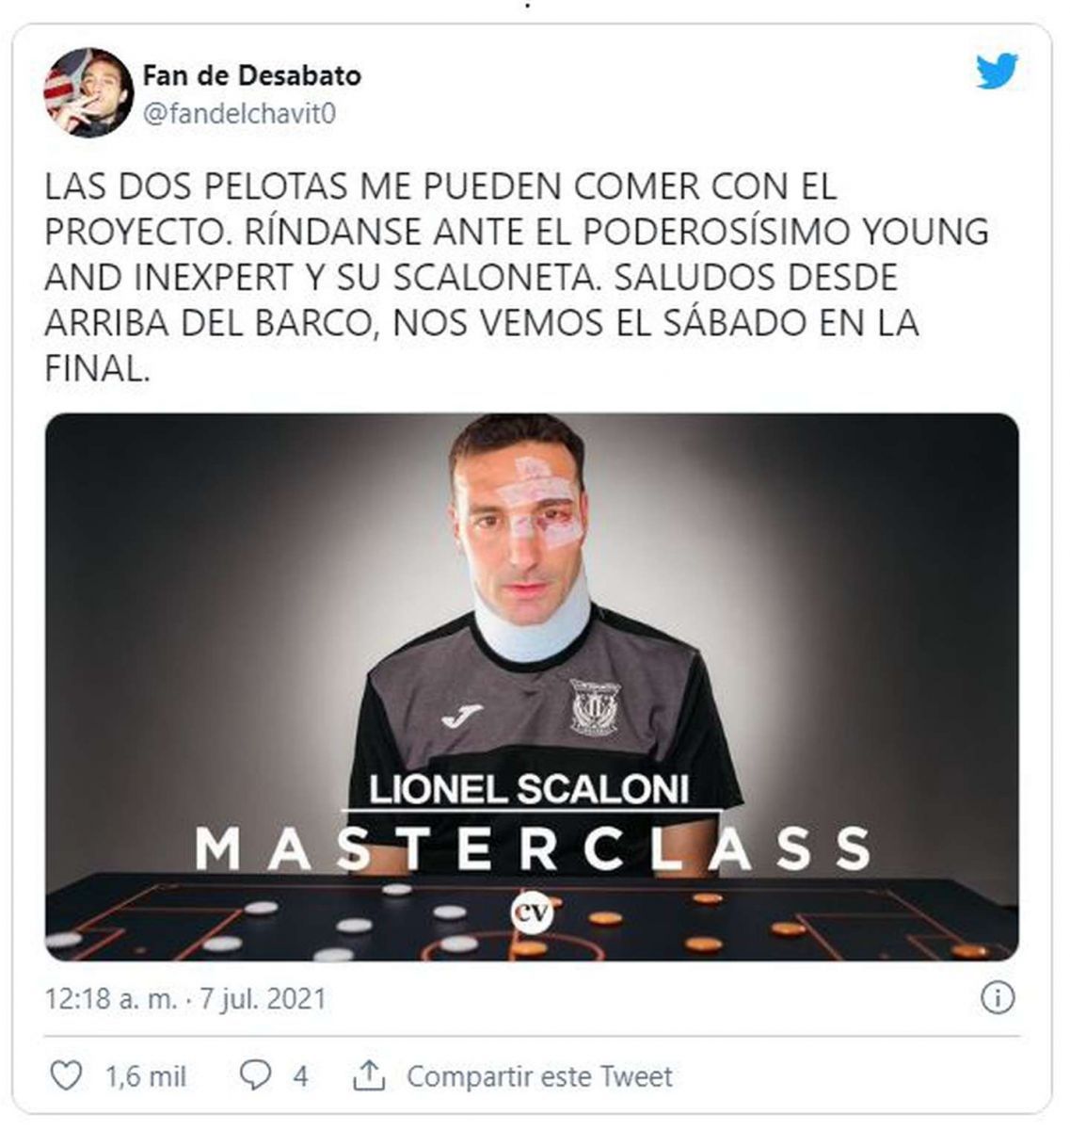Click the LIONEL SCALONI caption on image
This screenshot has height=1130, width=1070.
point(529,789)
